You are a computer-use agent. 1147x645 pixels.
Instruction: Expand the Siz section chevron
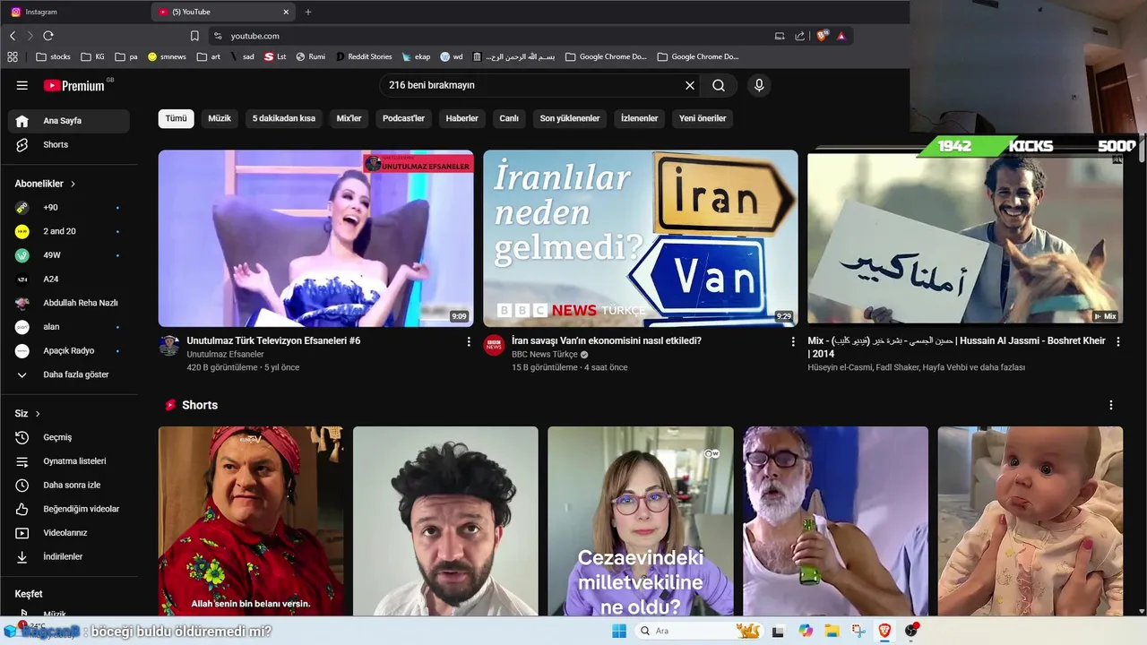tap(38, 414)
